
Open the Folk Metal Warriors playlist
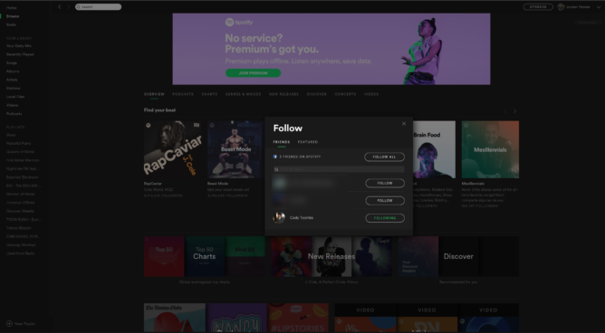(x=23, y=160)
